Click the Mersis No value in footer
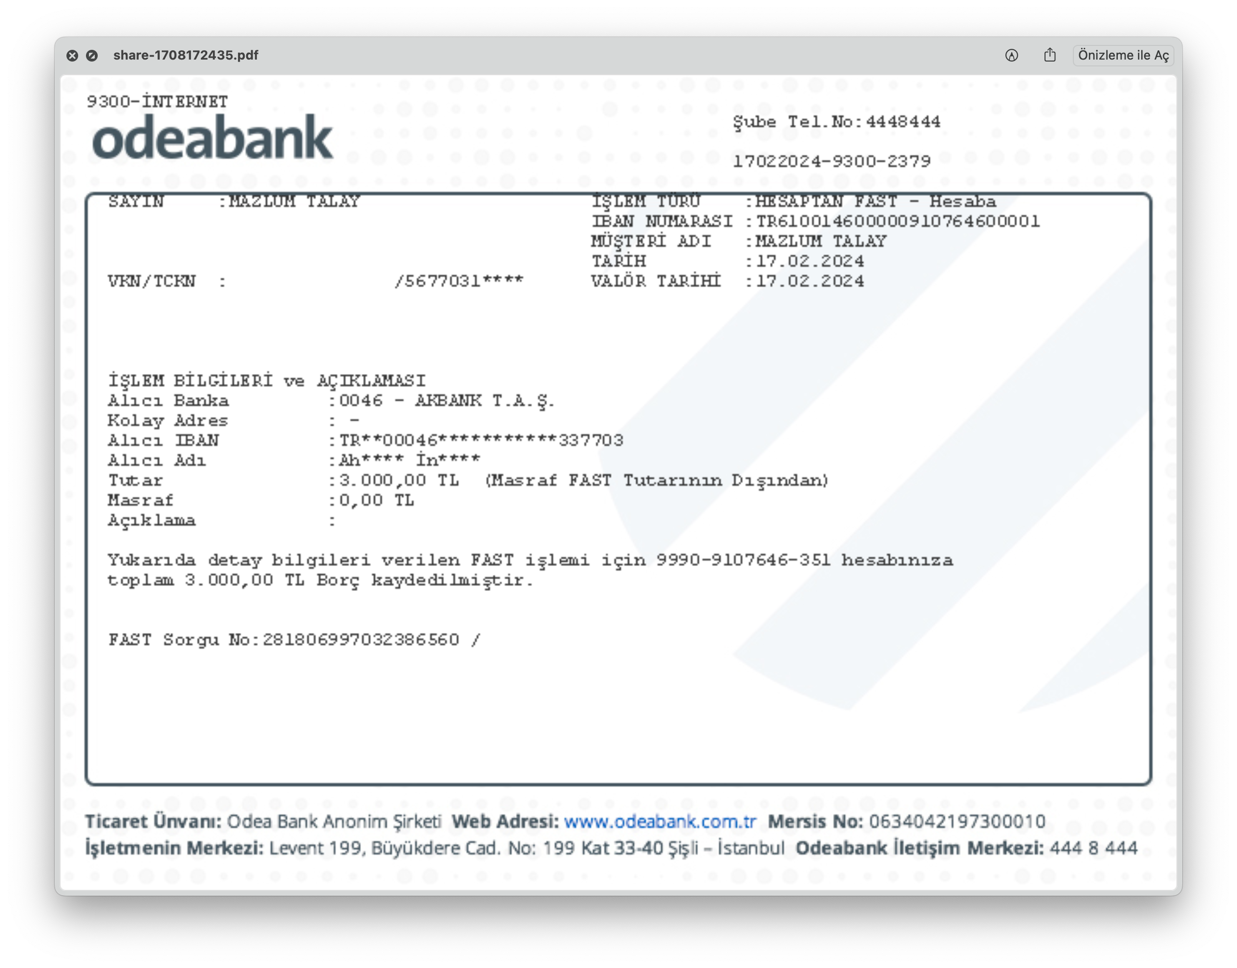 click(957, 821)
